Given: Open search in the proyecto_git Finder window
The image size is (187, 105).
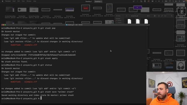Looking at the screenshot, I should click(172, 16).
